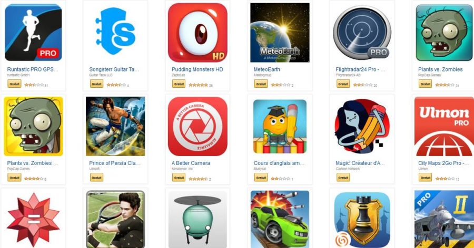Click the MeteoEarth globe icon

(280, 33)
